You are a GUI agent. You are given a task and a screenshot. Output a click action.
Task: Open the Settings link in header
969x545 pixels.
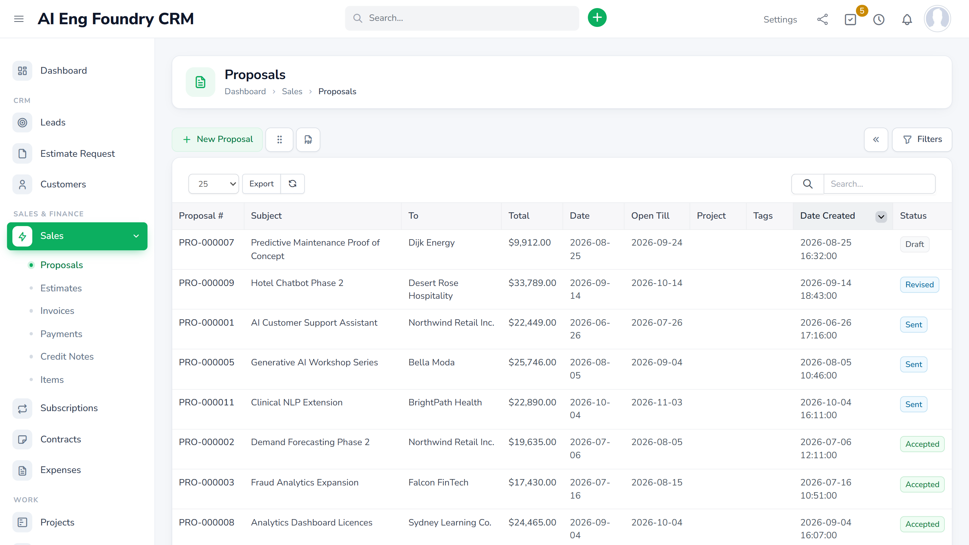click(780, 19)
